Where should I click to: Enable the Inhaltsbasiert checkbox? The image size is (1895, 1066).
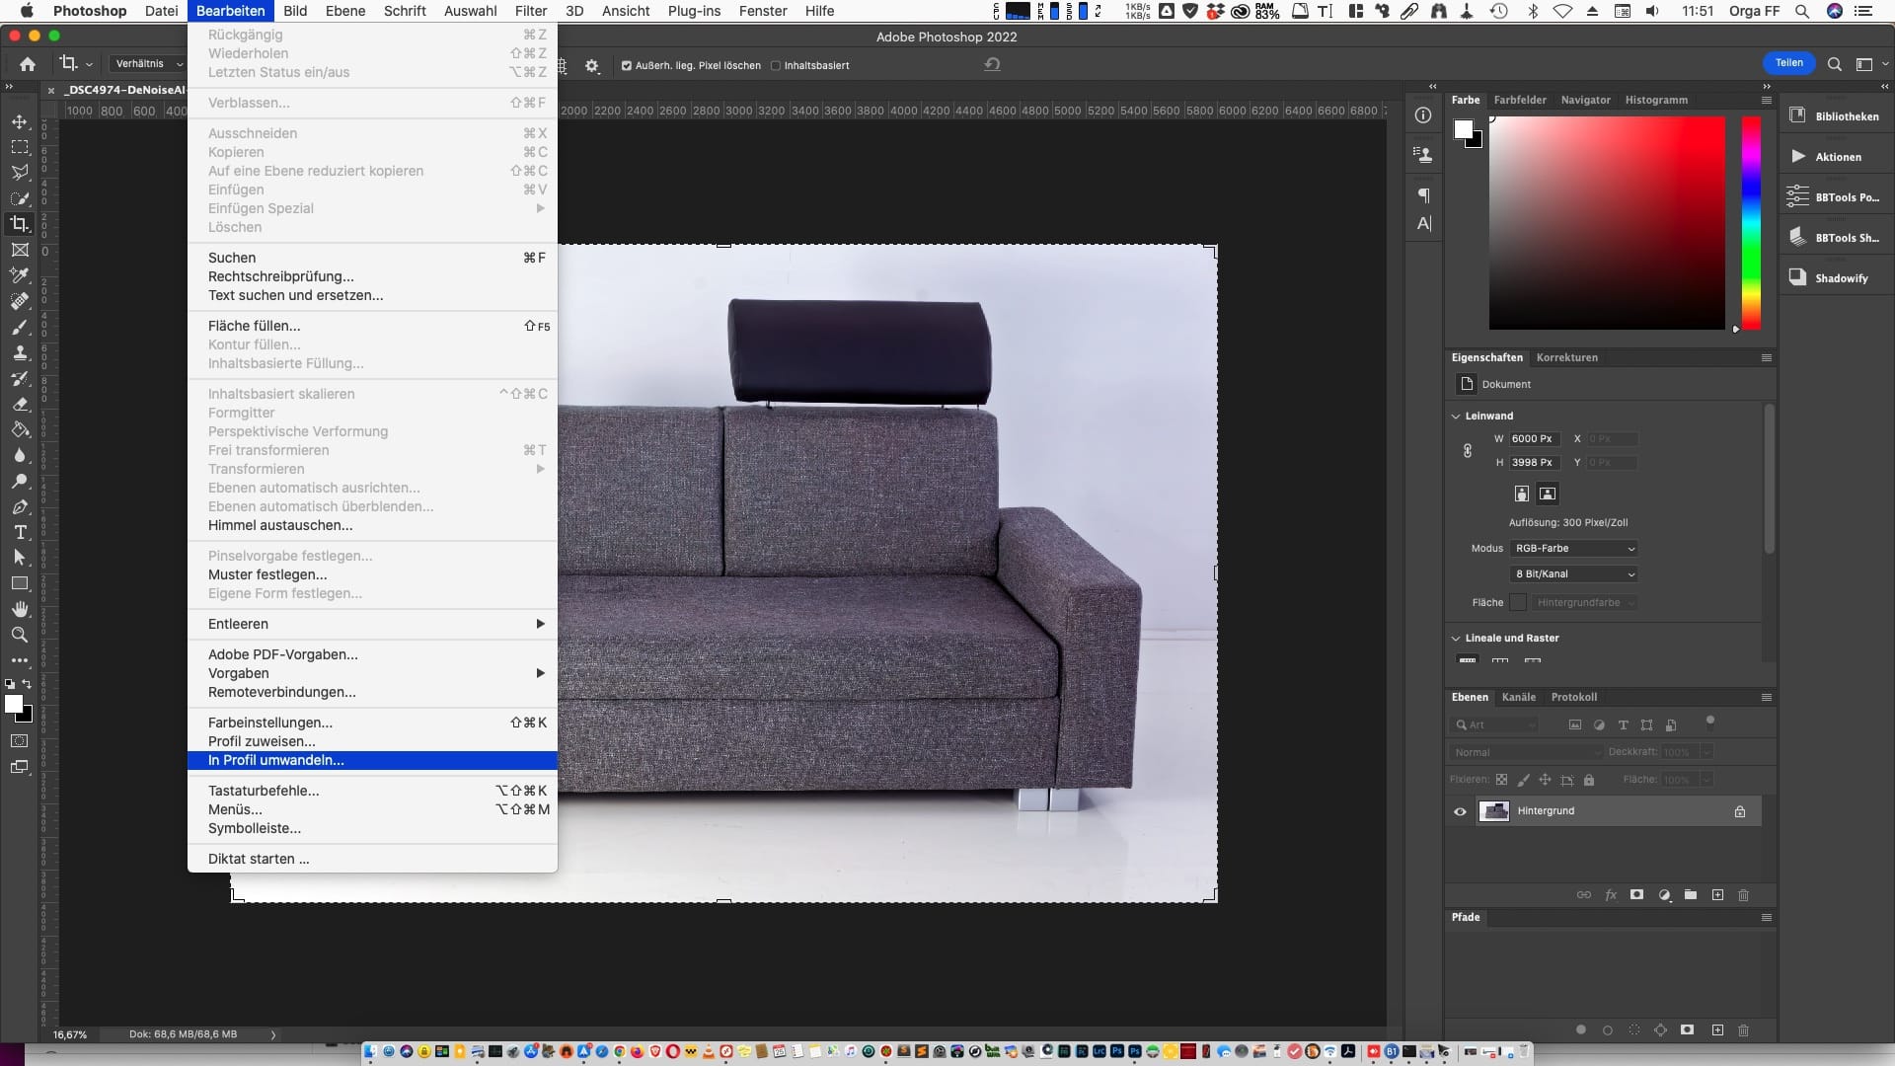pos(776,66)
